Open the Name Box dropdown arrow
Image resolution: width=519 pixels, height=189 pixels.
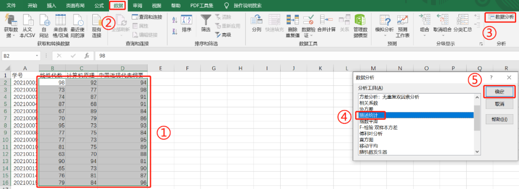point(37,56)
